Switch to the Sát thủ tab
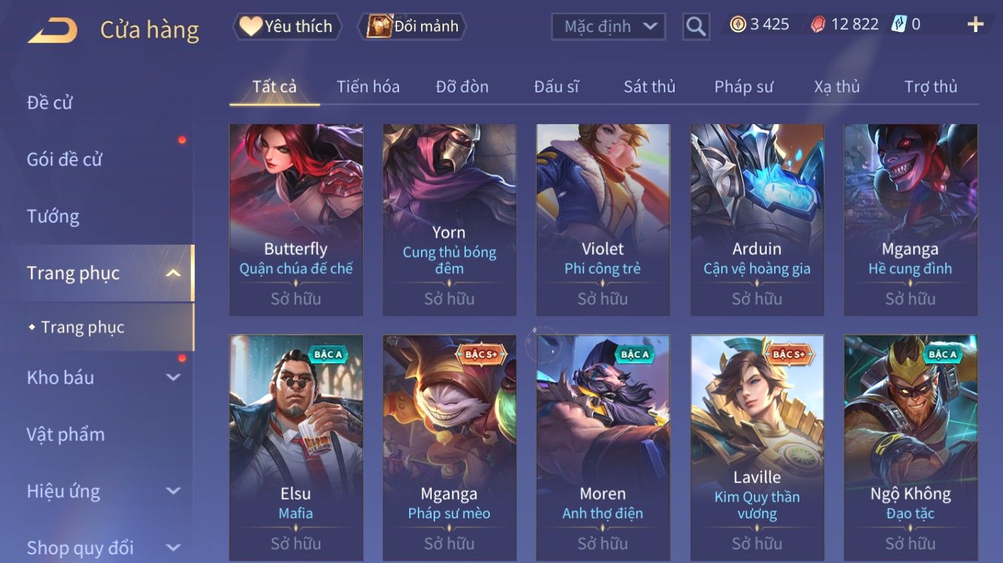This screenshot has height=563, width=1003. [649, 87]
